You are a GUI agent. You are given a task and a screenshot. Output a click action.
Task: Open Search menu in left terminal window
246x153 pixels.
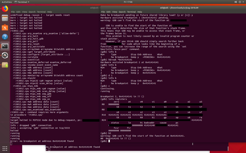point(32,12)
